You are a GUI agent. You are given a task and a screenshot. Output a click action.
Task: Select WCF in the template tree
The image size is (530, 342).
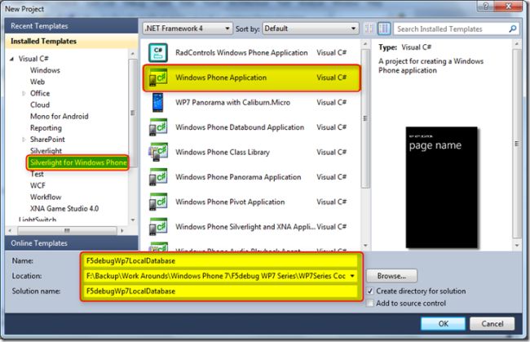[38, 185]
